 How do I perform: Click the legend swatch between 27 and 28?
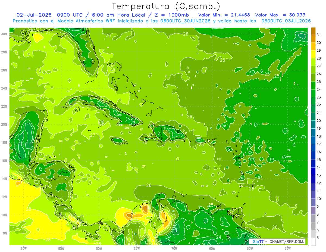click(313, 62)
